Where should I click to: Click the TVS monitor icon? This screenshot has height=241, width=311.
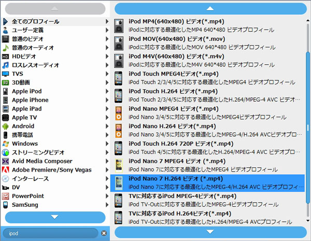[5, 74]
